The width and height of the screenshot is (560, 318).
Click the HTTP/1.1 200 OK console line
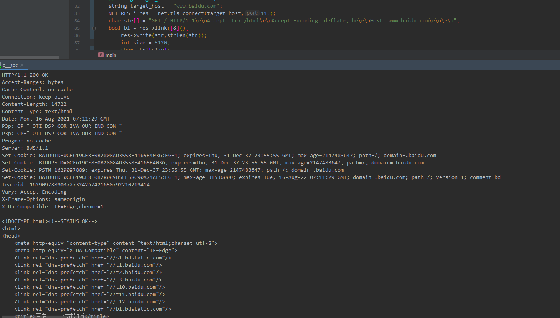(25, 75)
